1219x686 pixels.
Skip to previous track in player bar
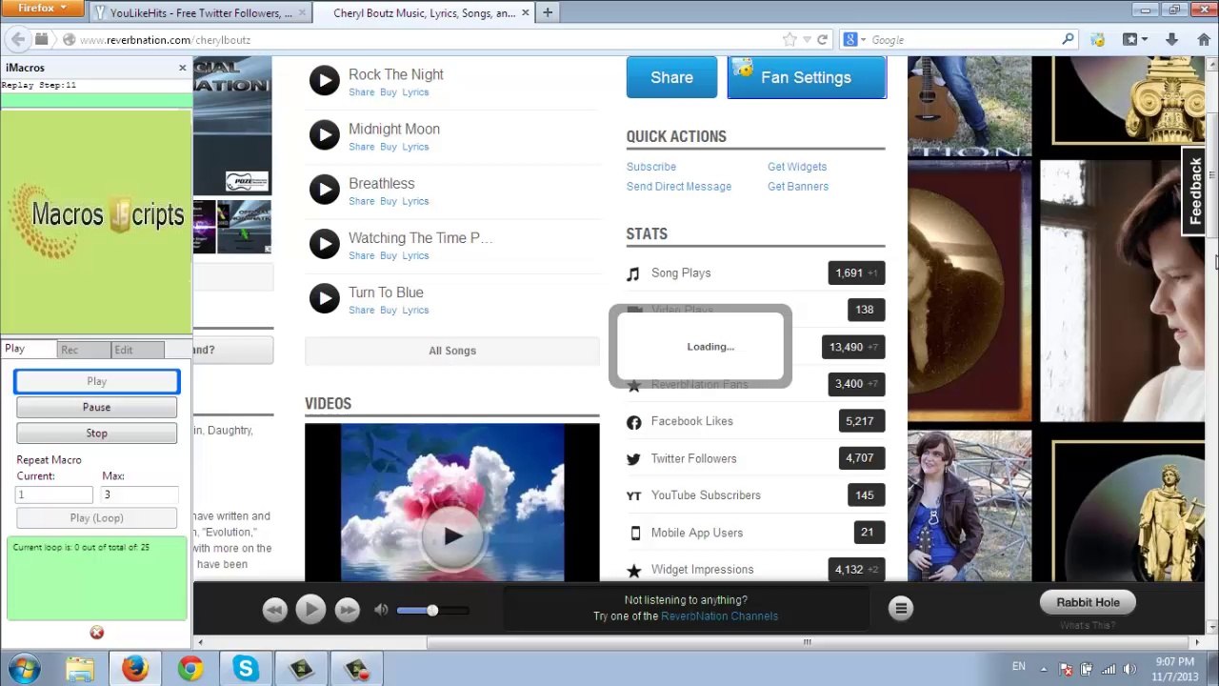point(274,610)
